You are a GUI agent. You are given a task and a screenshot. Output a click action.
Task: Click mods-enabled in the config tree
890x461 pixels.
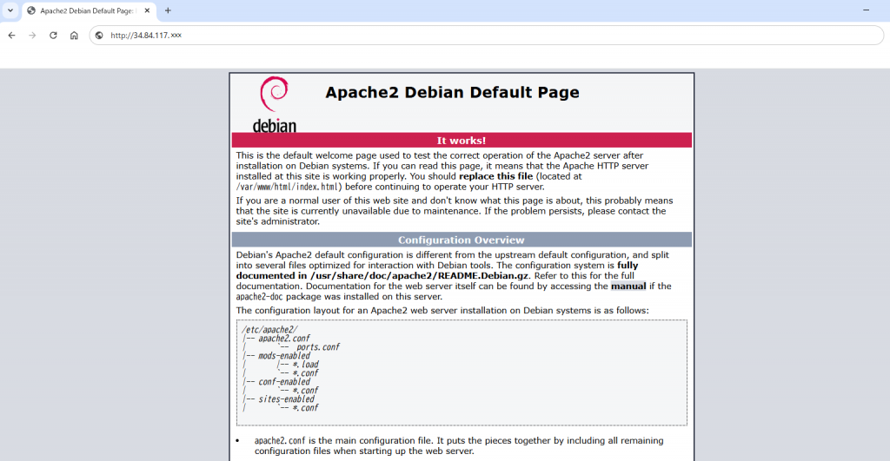click(x=284, y=356)
